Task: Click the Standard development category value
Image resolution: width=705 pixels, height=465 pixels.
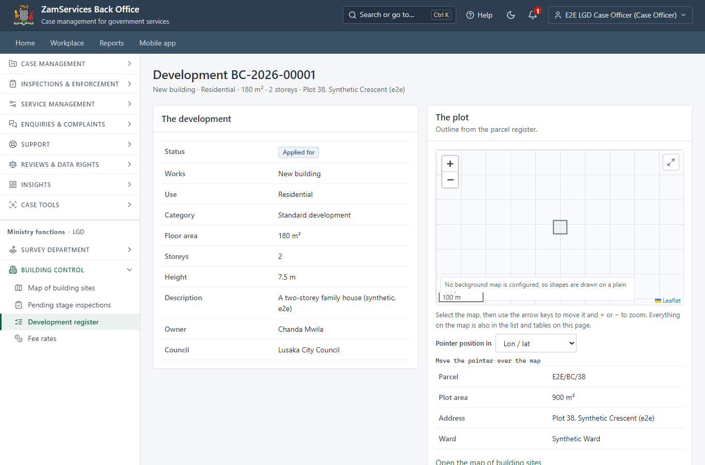Action: pyautogui.click(x=314, y=215)
